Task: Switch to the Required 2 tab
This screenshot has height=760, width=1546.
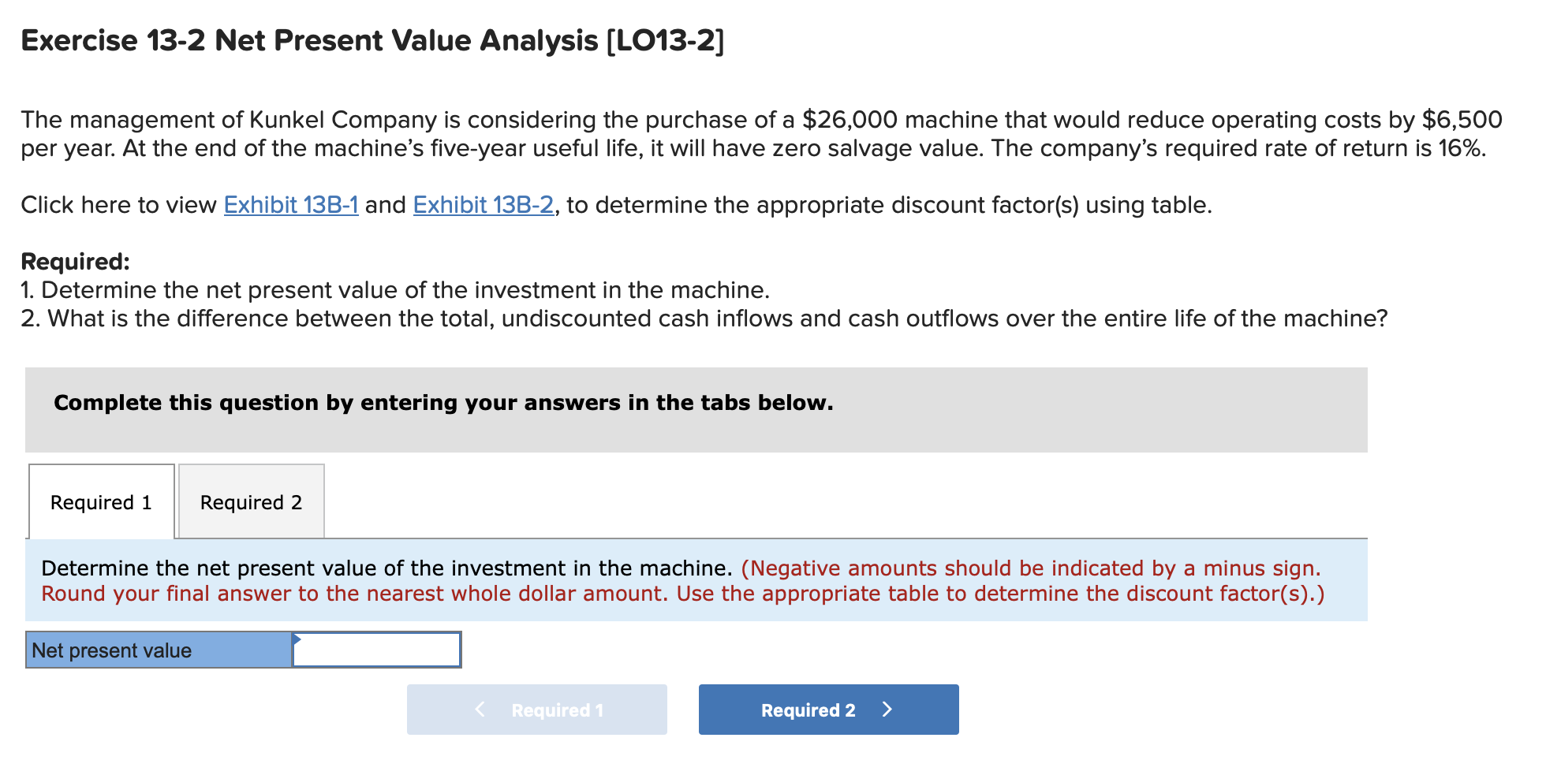Action: coord(251,502)
